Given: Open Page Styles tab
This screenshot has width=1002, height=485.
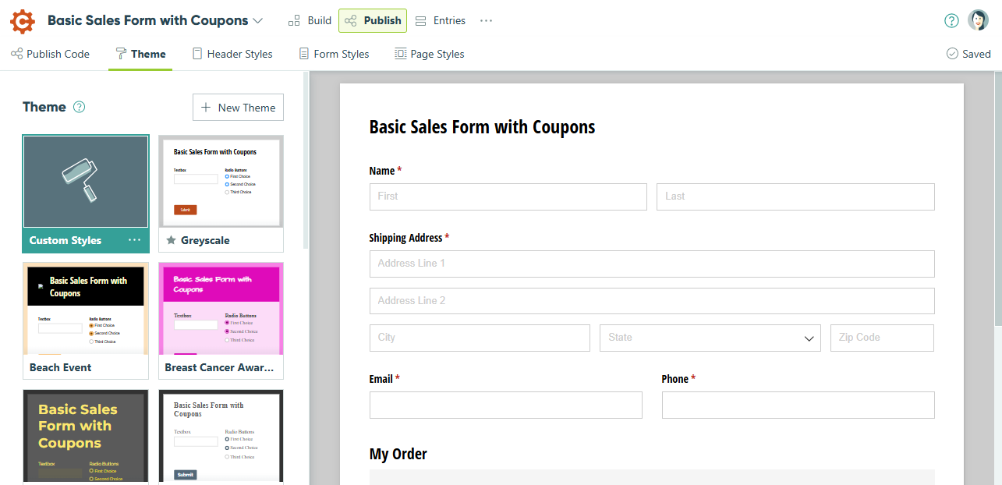Looking at the screenshot, I should pyautogui.click(x=430, y=54).
